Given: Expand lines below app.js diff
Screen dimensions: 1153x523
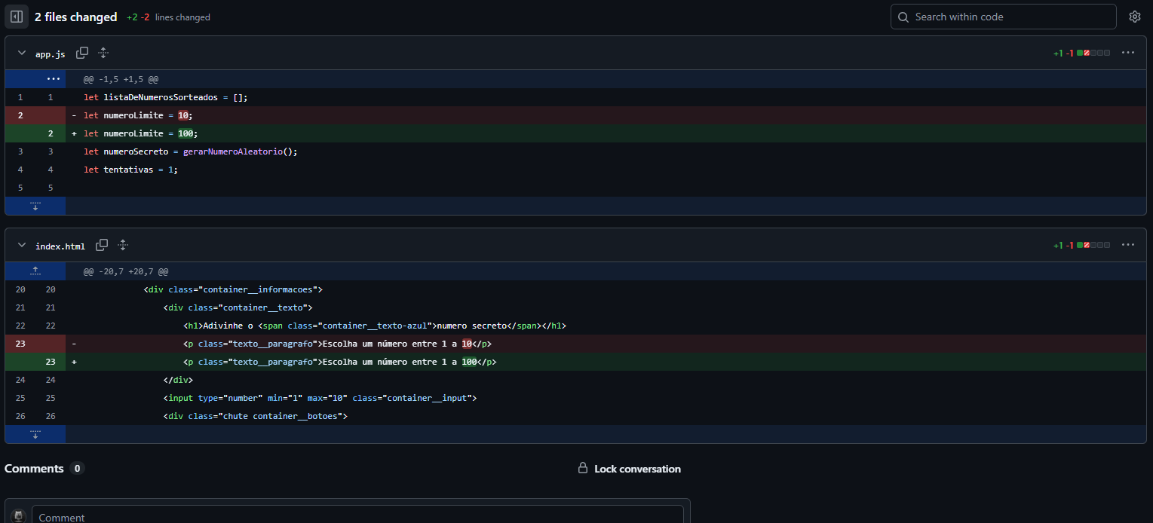Looking at the screenshot, I should tap(35, 206).
